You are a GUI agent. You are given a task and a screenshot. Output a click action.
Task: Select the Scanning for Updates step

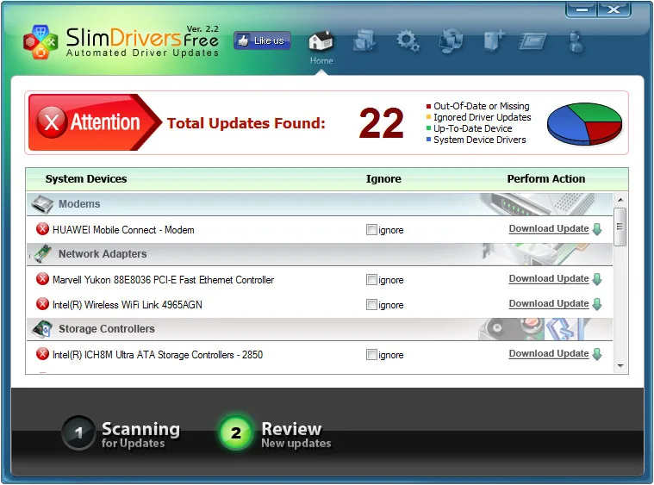pos(121,433)
